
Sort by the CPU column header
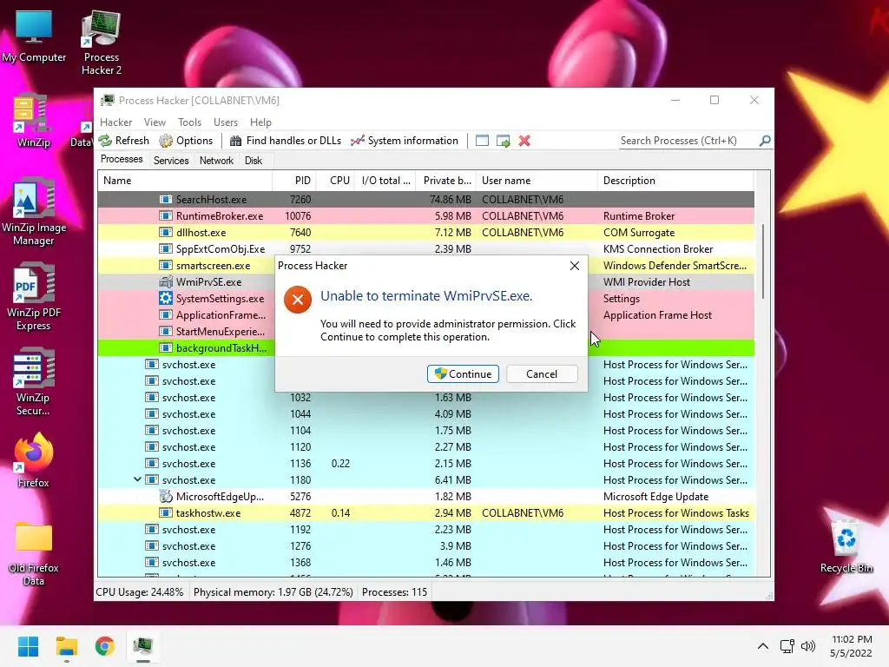pos(335,181)
